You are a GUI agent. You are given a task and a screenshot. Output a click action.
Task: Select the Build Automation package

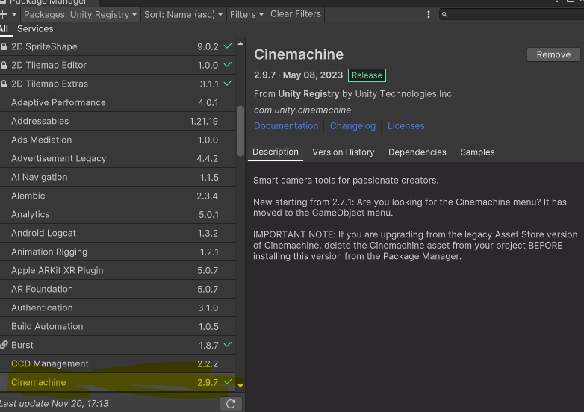(x=118, y=326)
